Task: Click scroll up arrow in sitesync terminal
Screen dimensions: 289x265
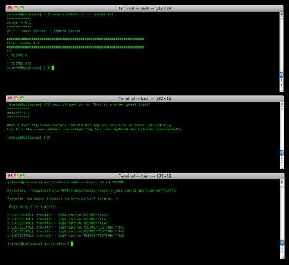Action: coord(282,248)
